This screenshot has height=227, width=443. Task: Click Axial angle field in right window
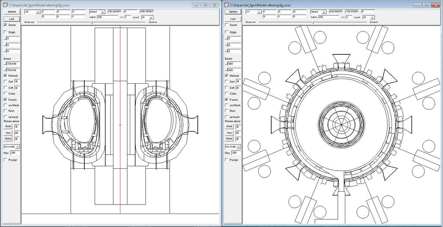coord(238,126)
